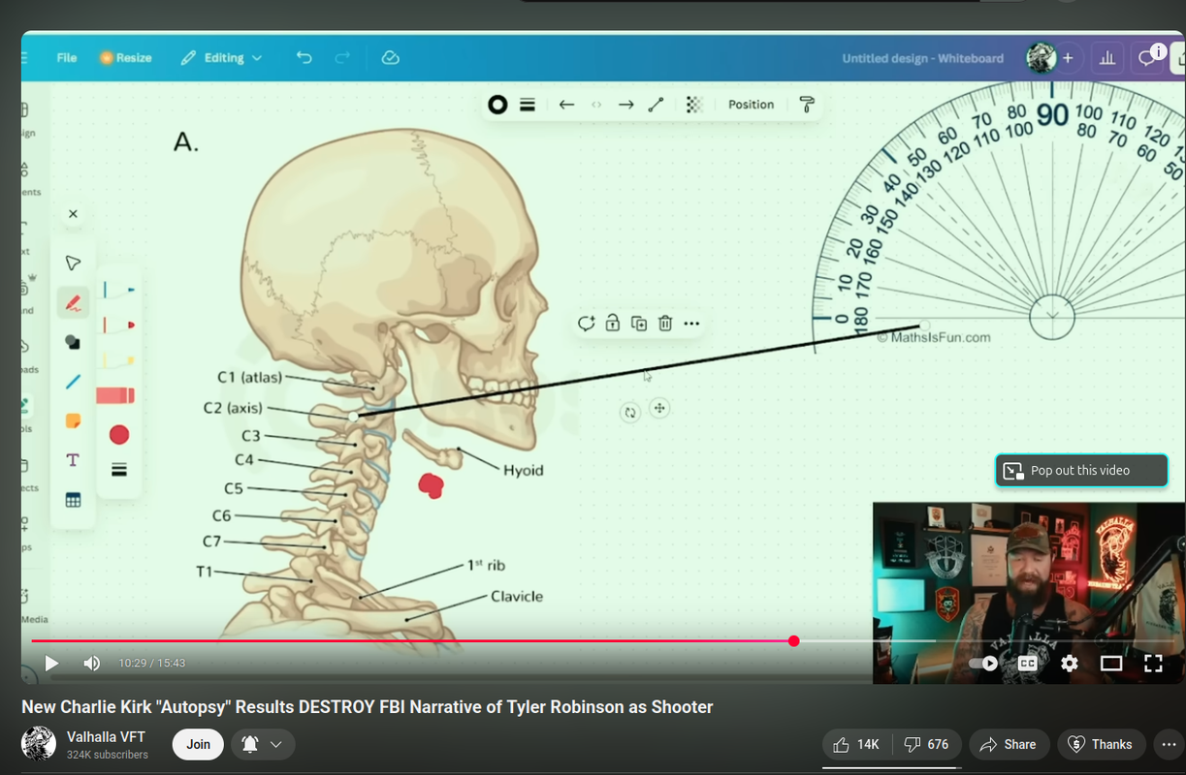The height and width of the screenshot is (775, 1186).
Task: Click the Untitled design - Whiteboard title
Action: (922, 58)
